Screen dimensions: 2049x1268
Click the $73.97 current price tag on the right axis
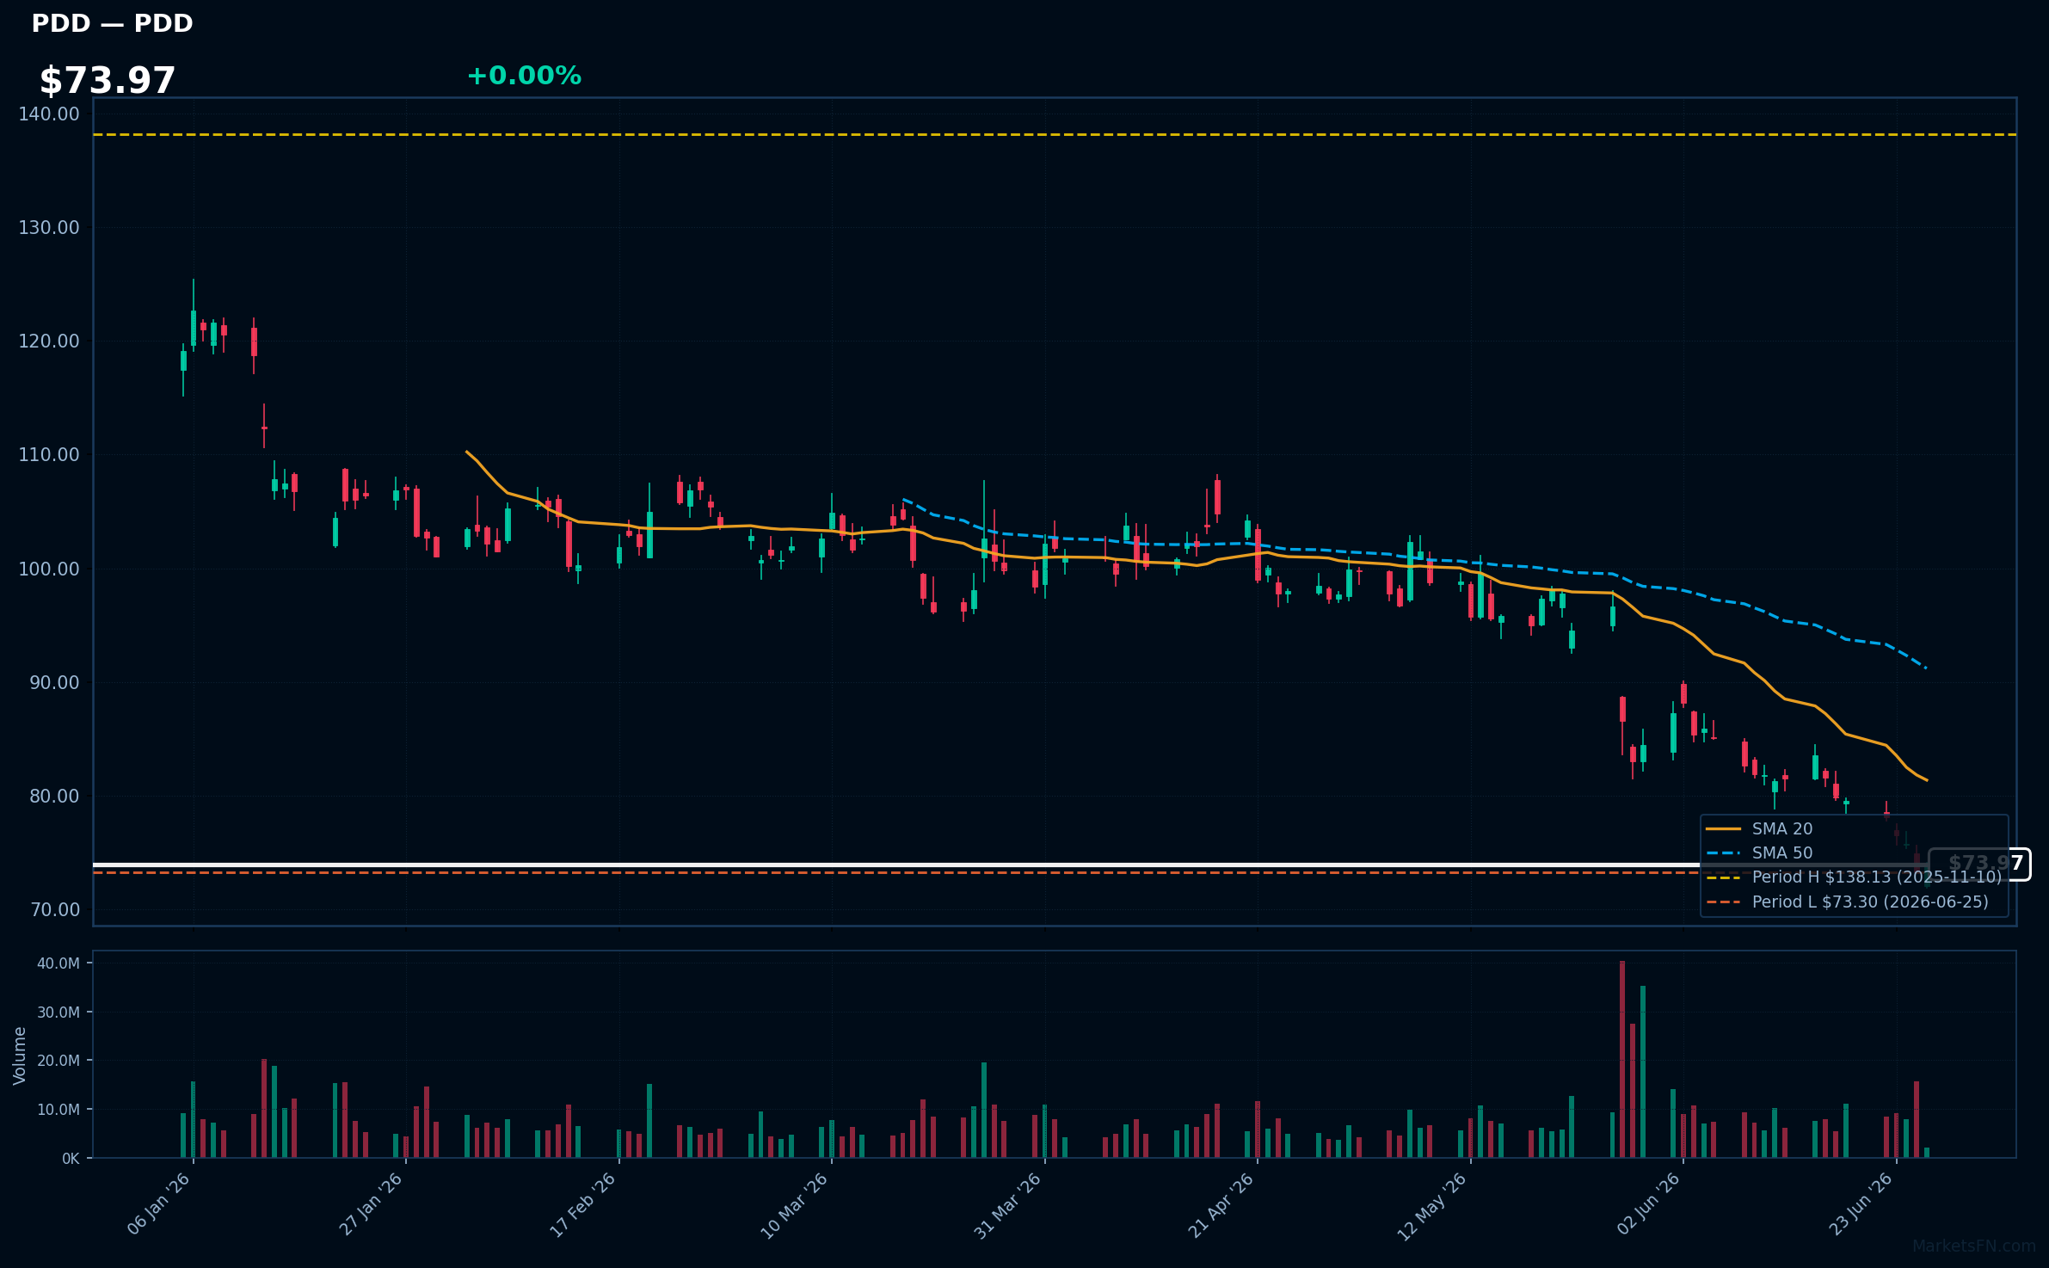click(x=1979, y=864)
